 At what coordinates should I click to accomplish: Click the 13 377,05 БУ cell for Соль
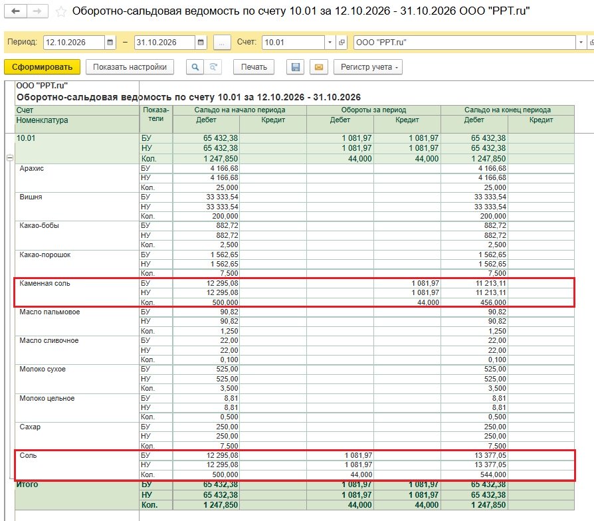pos(474,455)
